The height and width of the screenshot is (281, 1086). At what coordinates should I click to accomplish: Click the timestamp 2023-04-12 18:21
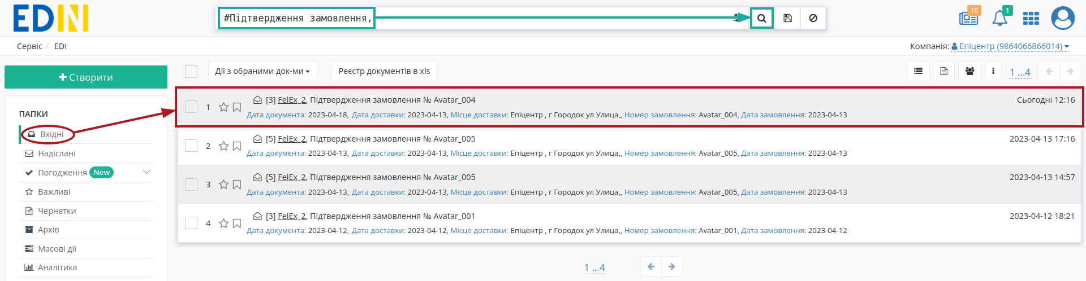[1042, 216]
